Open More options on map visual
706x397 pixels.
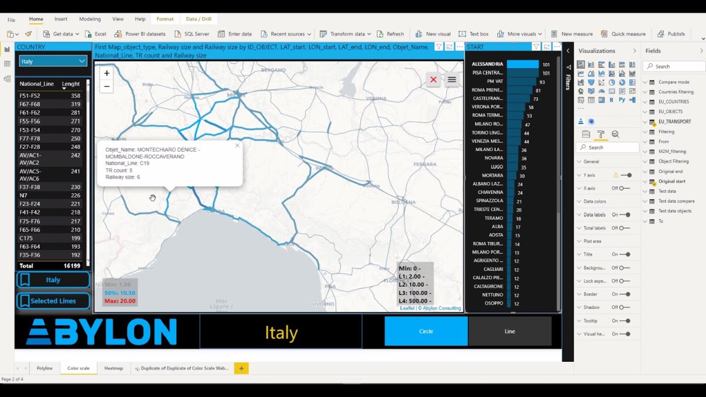(x=459, y=47)
